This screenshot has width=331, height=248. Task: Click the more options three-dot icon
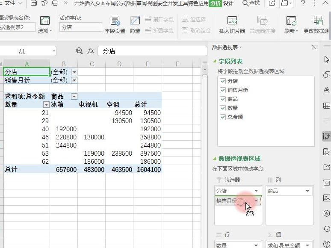pos(314,3)
